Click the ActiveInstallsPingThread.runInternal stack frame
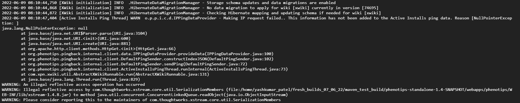 point(154,69)
